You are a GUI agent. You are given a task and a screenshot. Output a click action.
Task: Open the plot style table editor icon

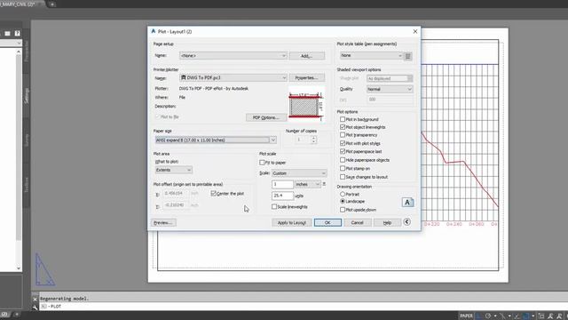(408, 56)
